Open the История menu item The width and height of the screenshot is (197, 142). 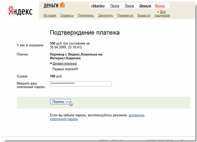(x=50, y=16)
